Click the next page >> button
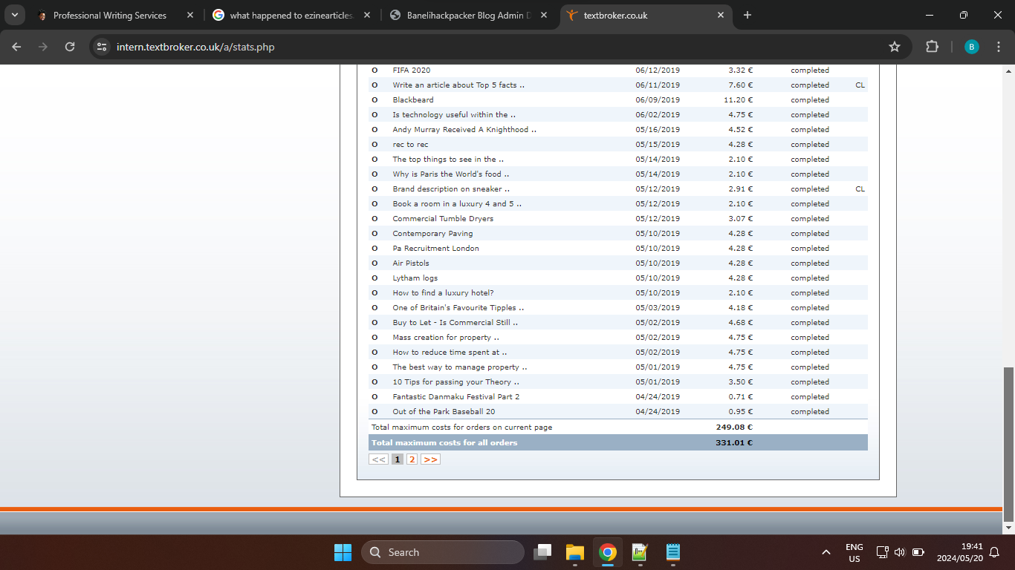 (x=430, y=459)
